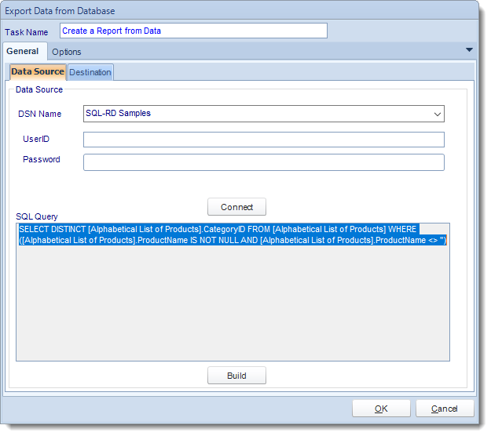Click the UserID label
491x436 pixels.
[x=36, y=139]
